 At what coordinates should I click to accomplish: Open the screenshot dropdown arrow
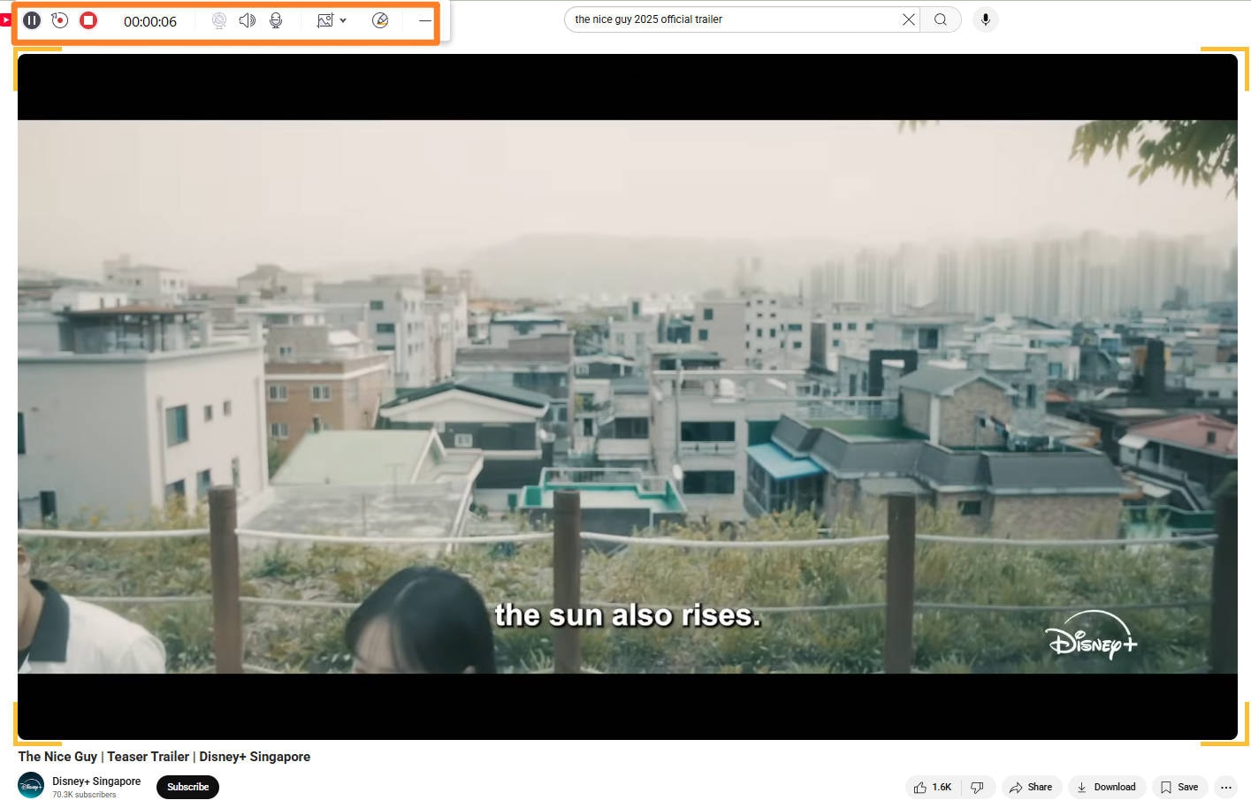343,20
